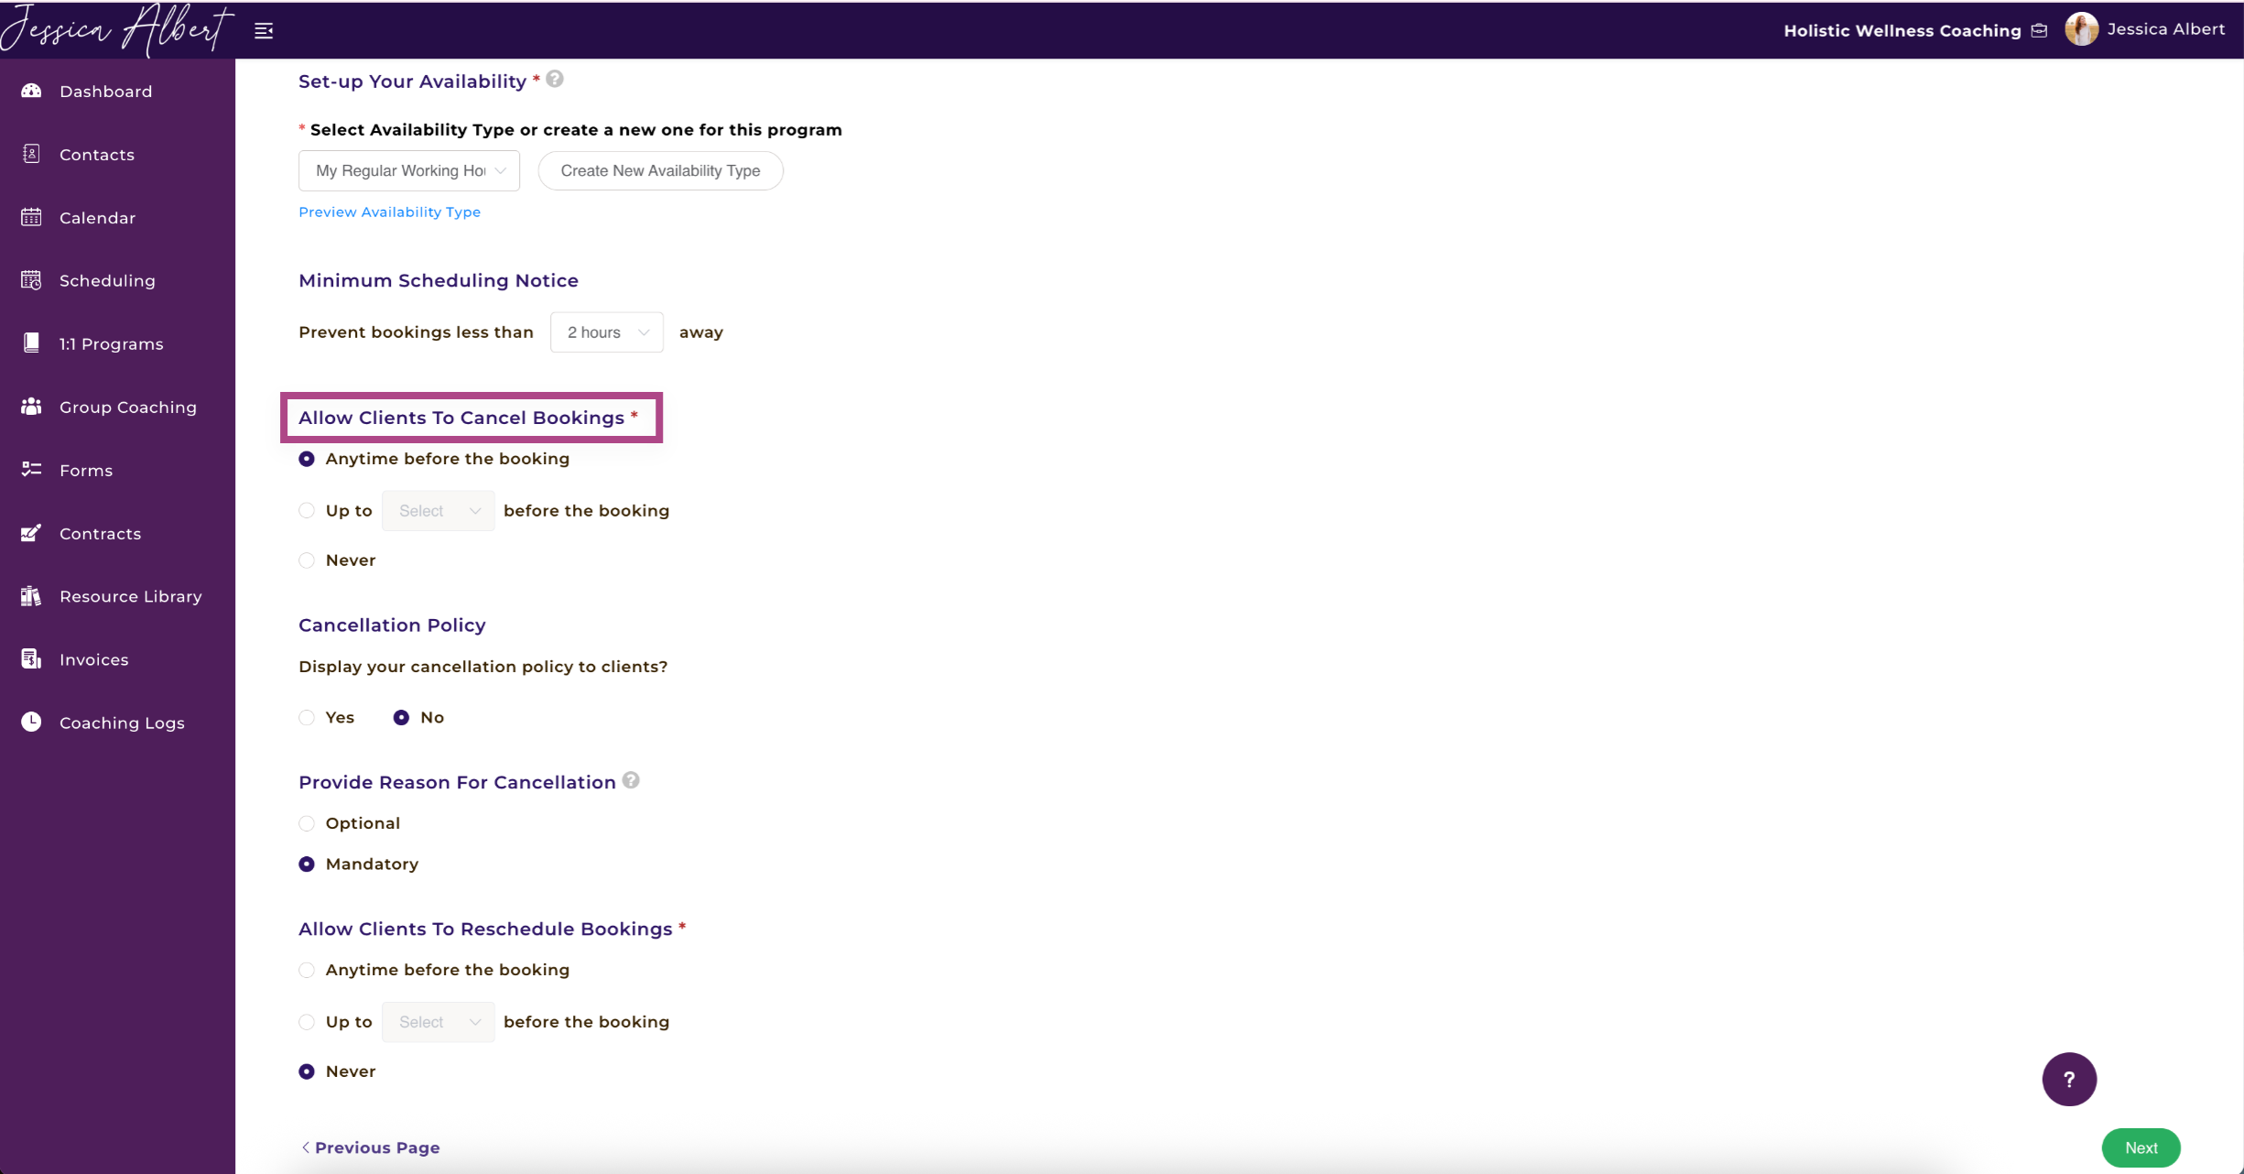Click help icon next to Set-up Your Availability
Image resolution: width=2244 pixels, height=1174 pixels.
point(555,80)
